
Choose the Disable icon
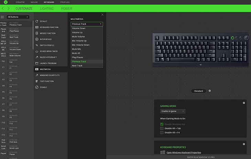pos(37,87)
